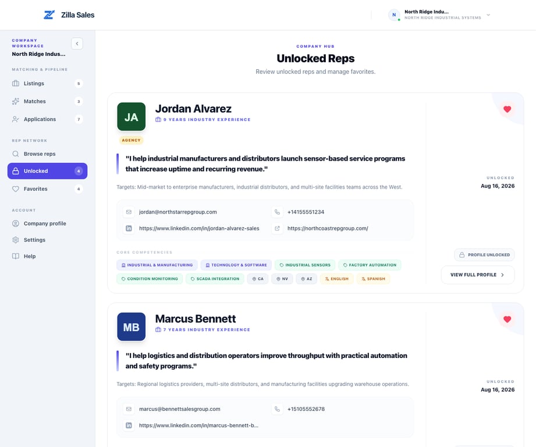Viewport: 536px width, 447px height.
Task: Click the LinkedIn icon on Jordan's card
Action: pyautogui.click(x=129, y=228)
